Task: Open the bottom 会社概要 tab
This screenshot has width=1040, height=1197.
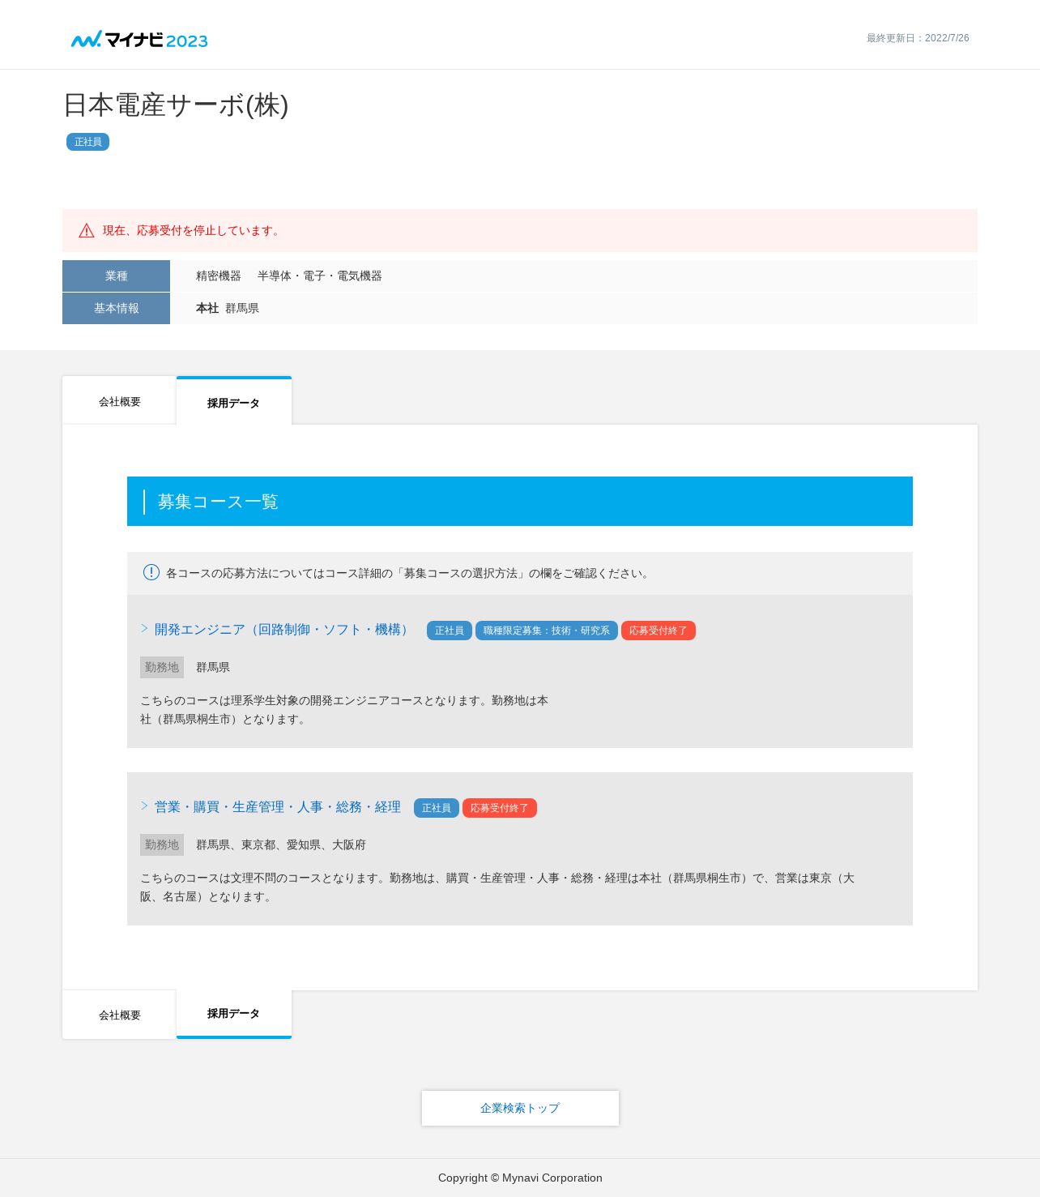Action: (x=119, y=1015)
